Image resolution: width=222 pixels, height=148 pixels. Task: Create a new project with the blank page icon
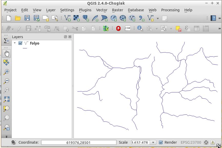tap(9, 18)
